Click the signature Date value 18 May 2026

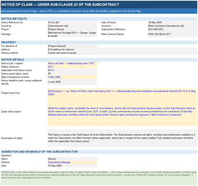72,166
